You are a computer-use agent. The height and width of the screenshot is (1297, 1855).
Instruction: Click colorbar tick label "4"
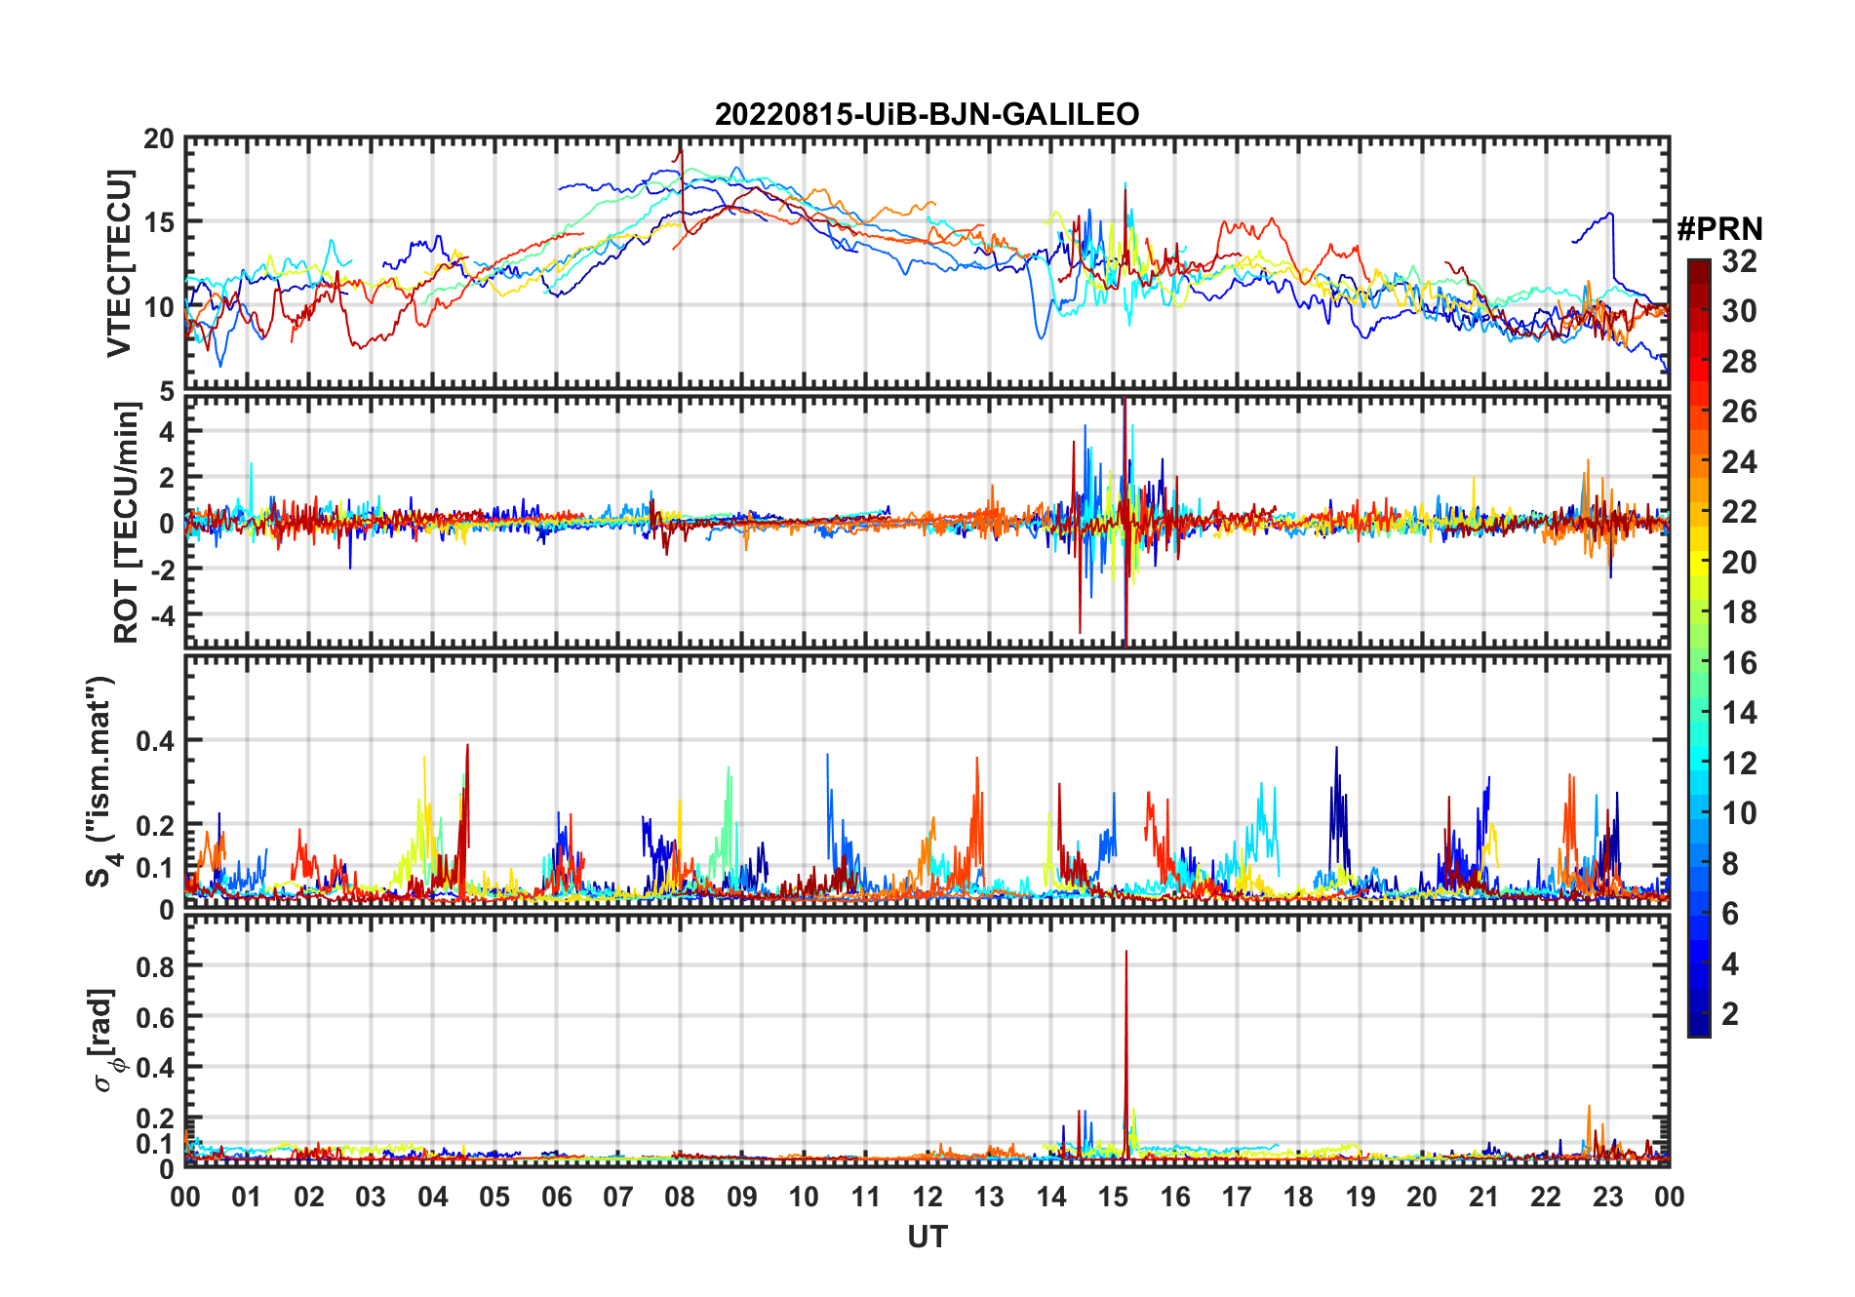[x=1730, y=964]
